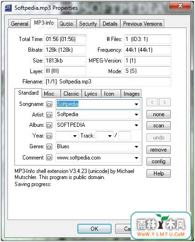Confirm with the OK button
This screenshot has height=242, width=195.
click(x=94, y=228)
